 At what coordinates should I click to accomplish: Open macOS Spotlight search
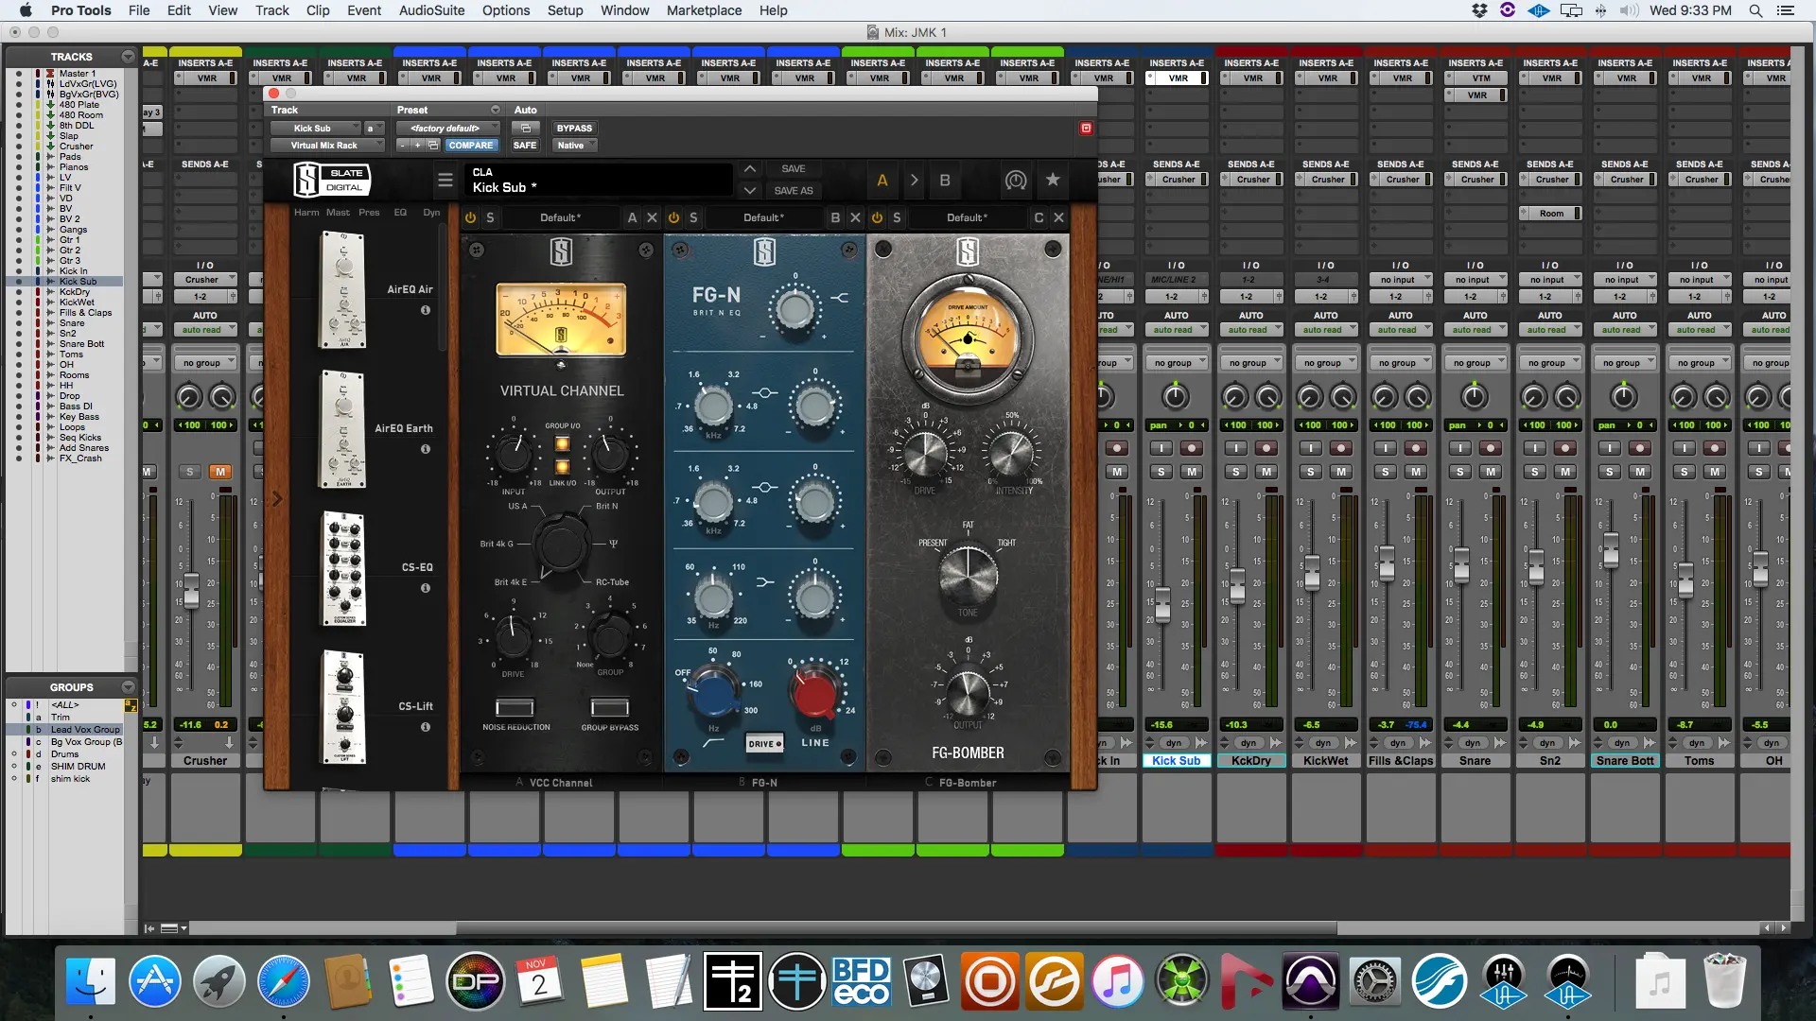pyautogui.click(x=1755, y=10)
